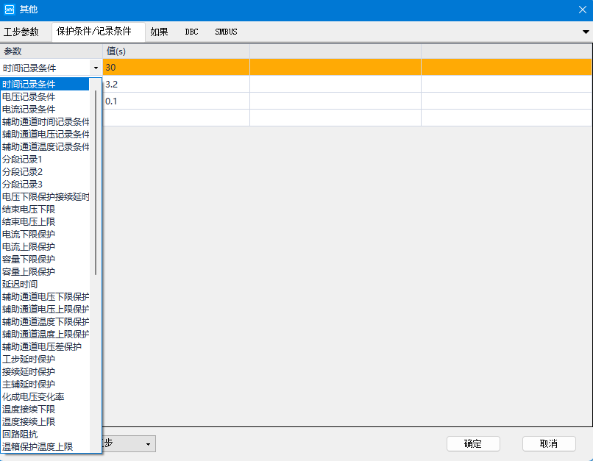Screen dimensions: 593x461
Task: Choose 化成电压变化率 option
Action: click(x=45, y=396)
